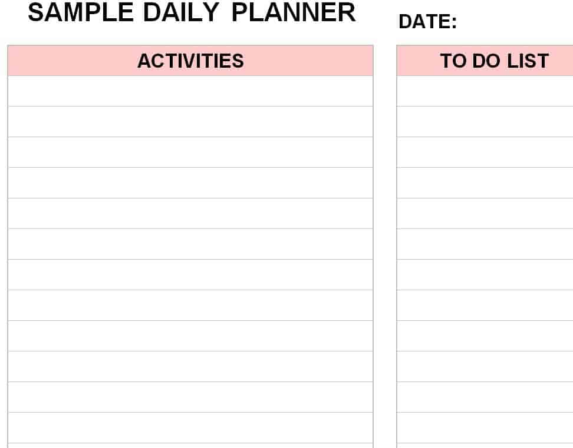Image resolution: width=573 pixels, height=448 pixels.
Task: Click the first blank row under ACTIVITIES
Action: 190,91
